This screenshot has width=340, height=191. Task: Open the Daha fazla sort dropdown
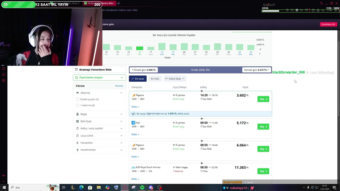(x=175, y=79)
